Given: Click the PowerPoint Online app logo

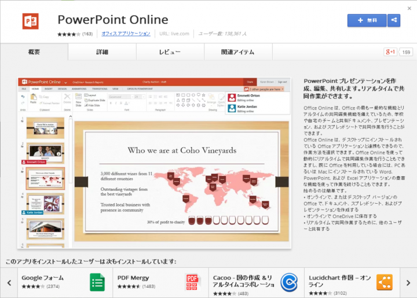Looking at the screenshot, I should 30,21.
